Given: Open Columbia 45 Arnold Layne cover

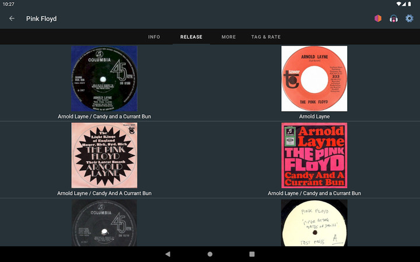Looking at the screenshot, I should click(x=104, y=79).
